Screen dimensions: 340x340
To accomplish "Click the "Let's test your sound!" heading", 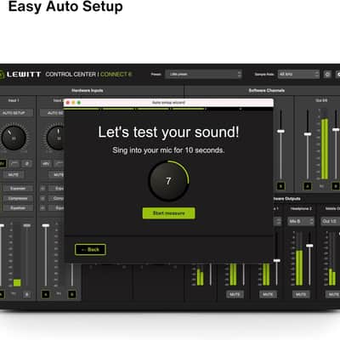I will 168,132.
